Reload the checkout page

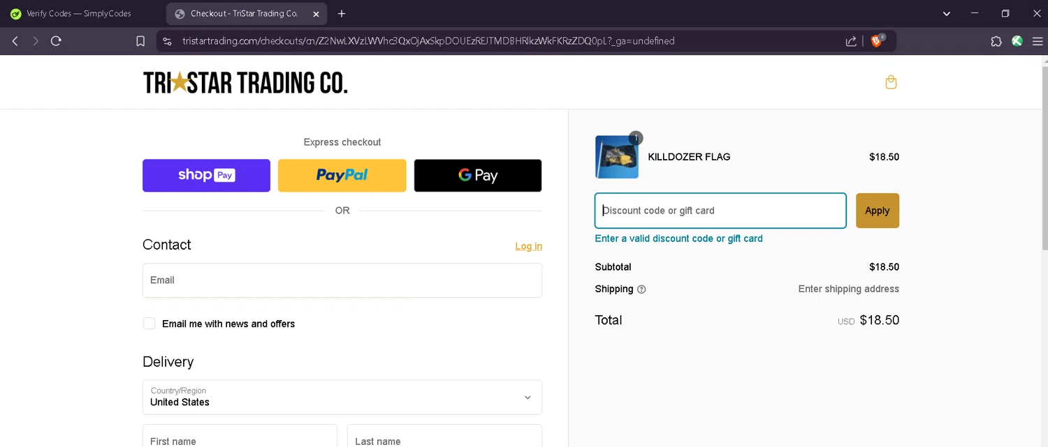point(57,41)
